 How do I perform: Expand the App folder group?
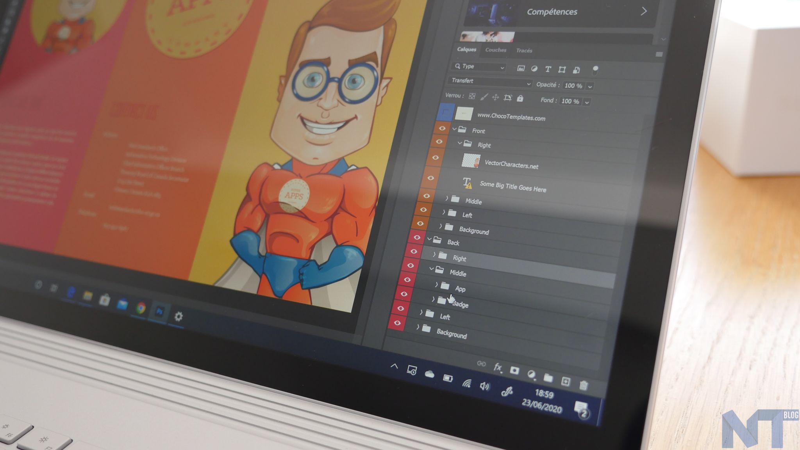[436, 285]
